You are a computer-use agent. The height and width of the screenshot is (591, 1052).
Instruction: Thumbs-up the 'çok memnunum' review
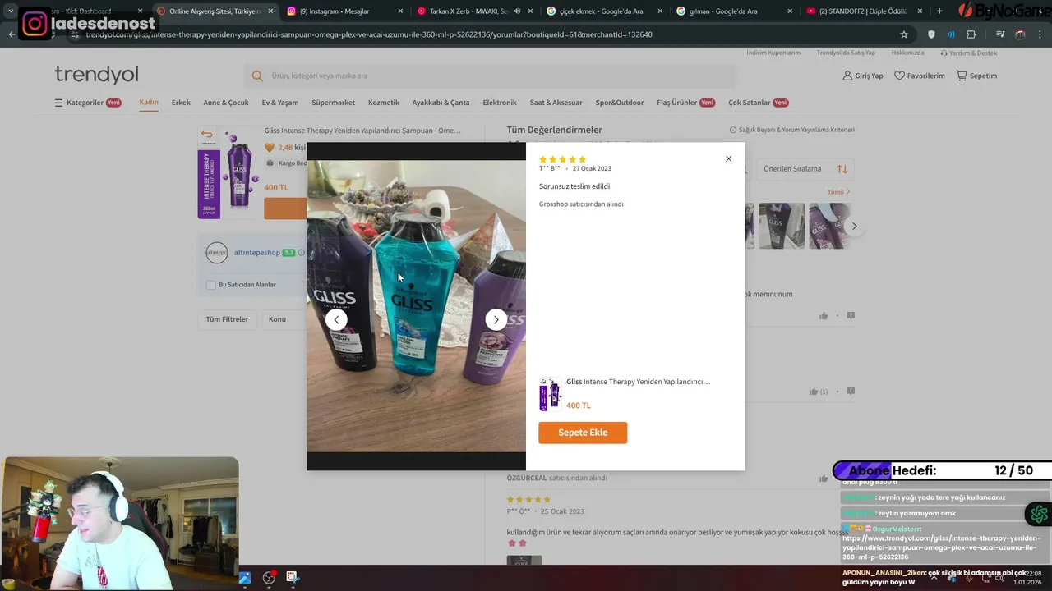click(x=824, y=316)
